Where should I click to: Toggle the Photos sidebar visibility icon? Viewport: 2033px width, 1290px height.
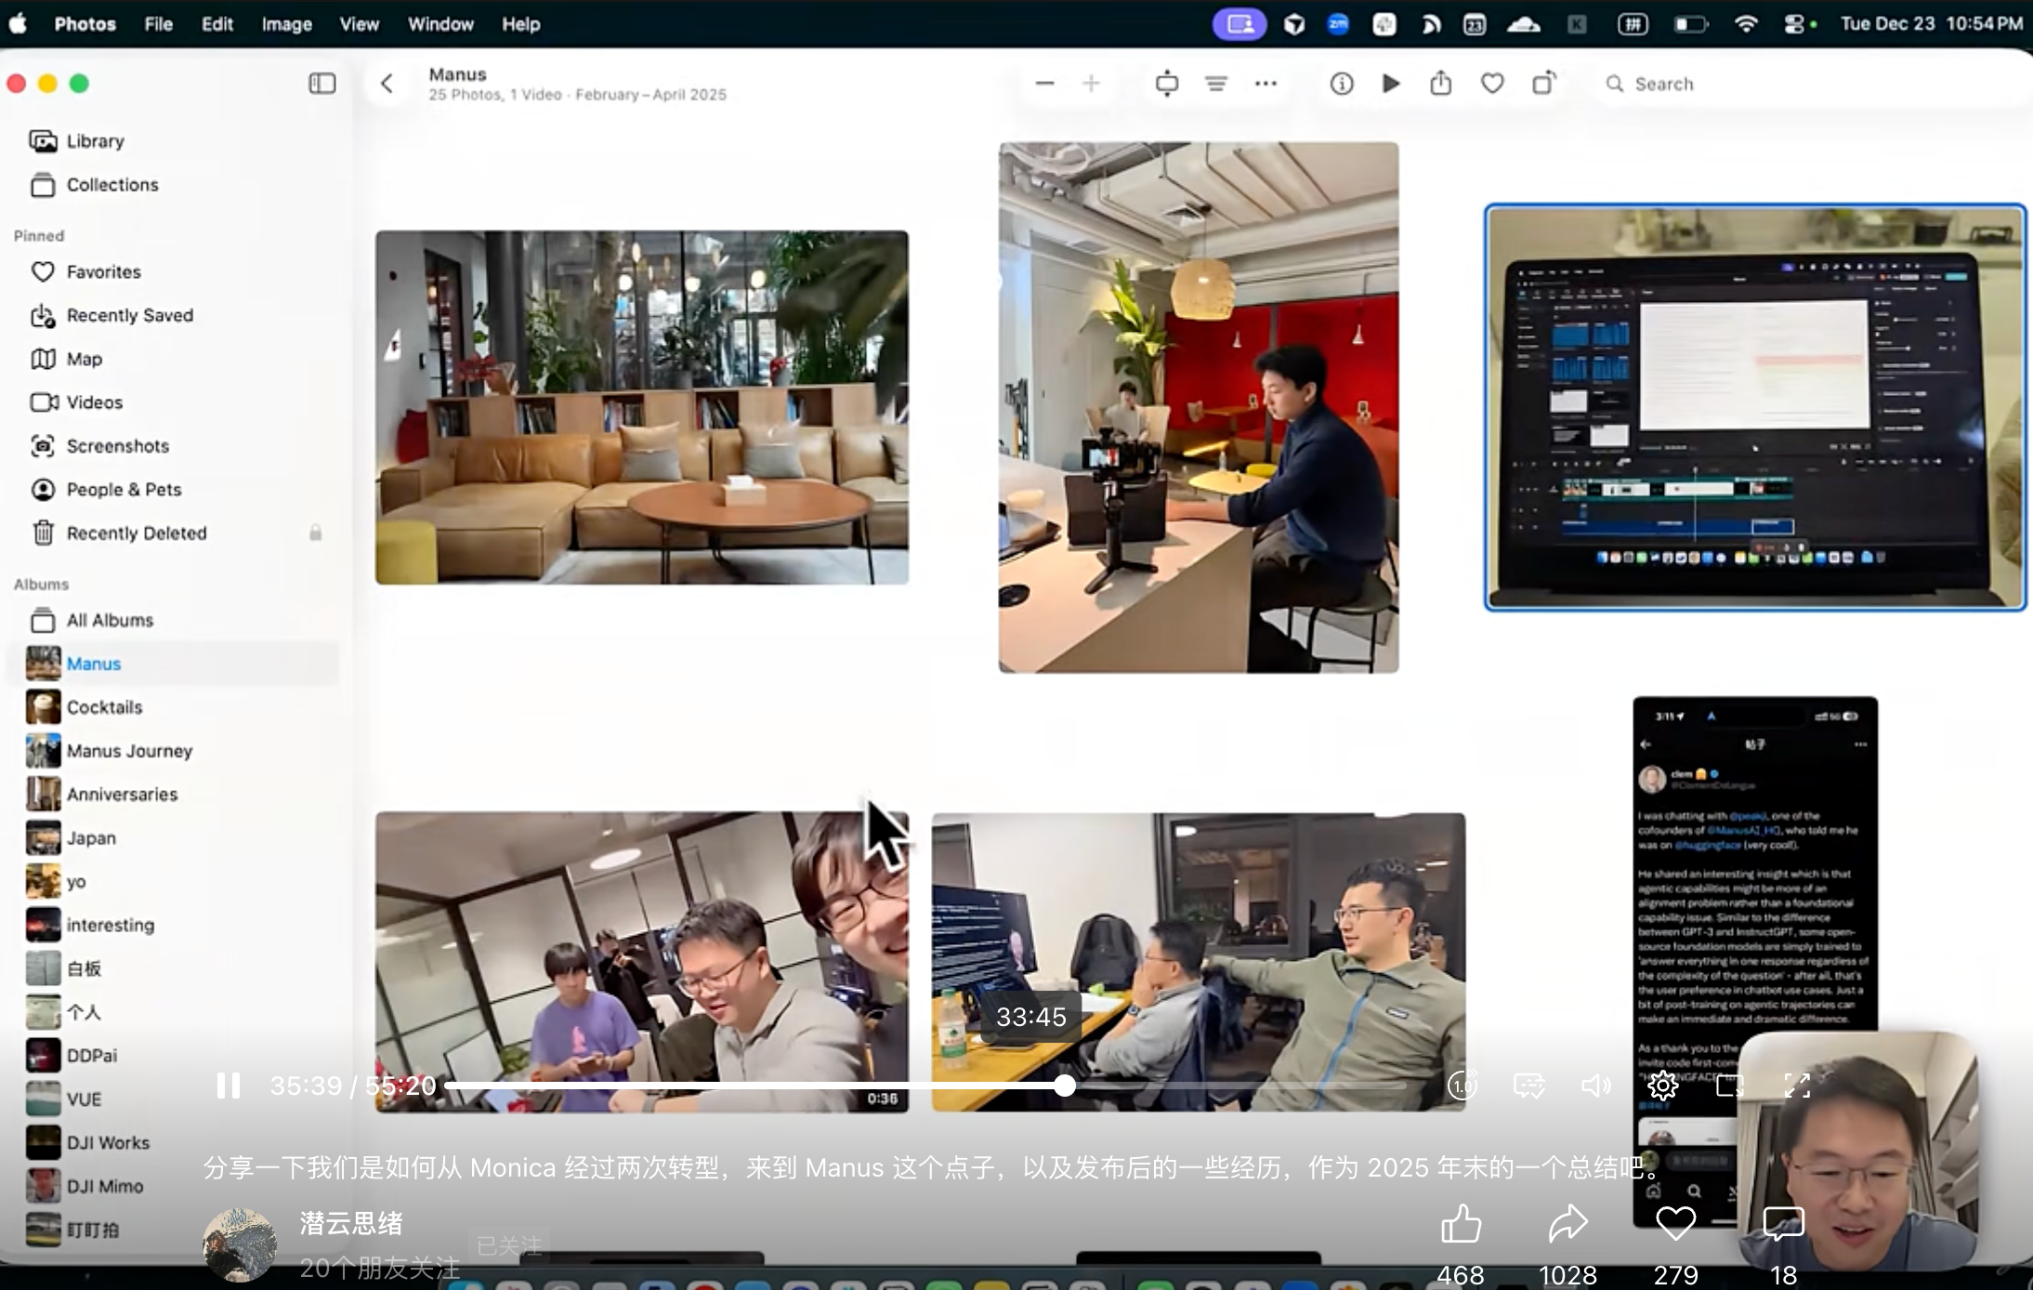[321, 84]
